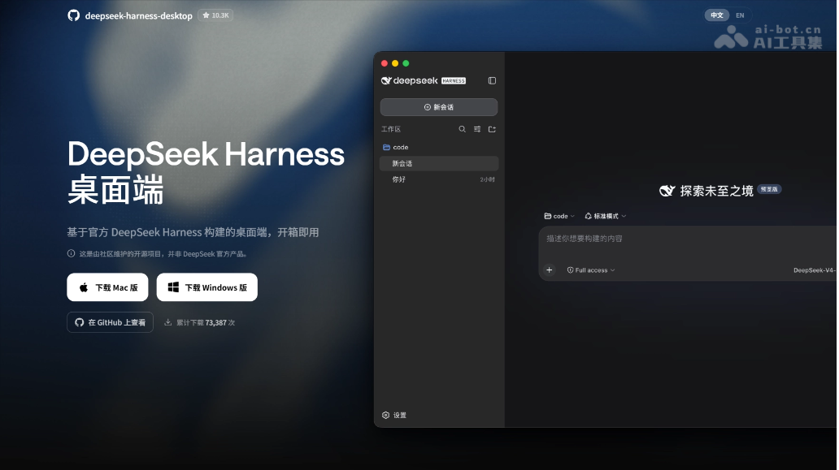The height and width of the screenshot is (470, 839).
Task: Click the 累计下载 73,387 次 text
Action: click(x=206, y=322)
